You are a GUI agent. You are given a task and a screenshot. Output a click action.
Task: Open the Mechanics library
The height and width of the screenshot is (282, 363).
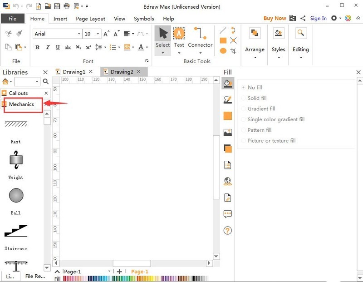pyautogui.click(x=21, y=104)
